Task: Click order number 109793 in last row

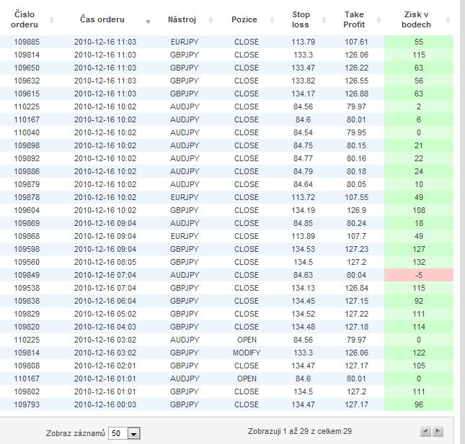Action: tap(27, 404)
